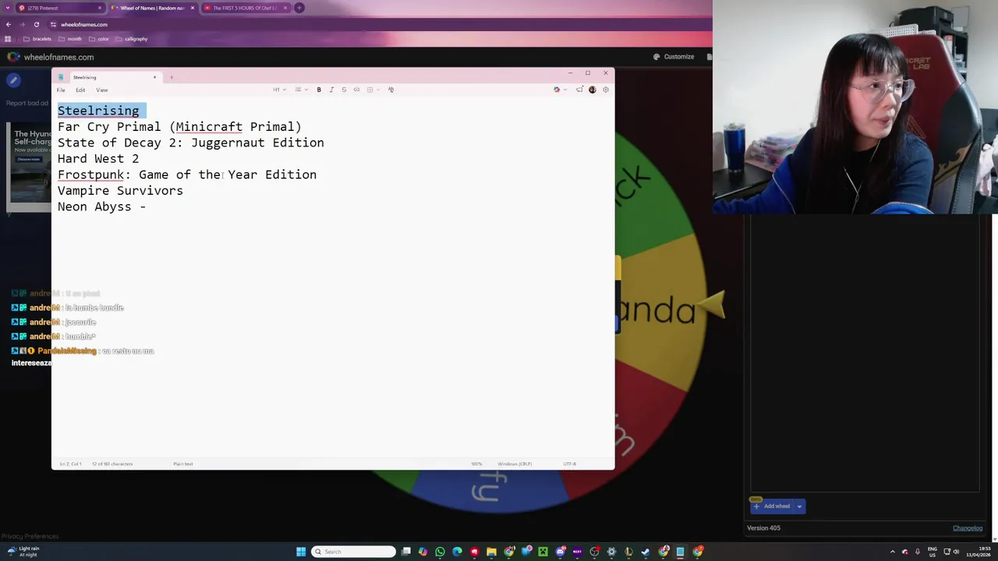
Task: Click the wheelofnames.com site logo
Action: [51, 57]
